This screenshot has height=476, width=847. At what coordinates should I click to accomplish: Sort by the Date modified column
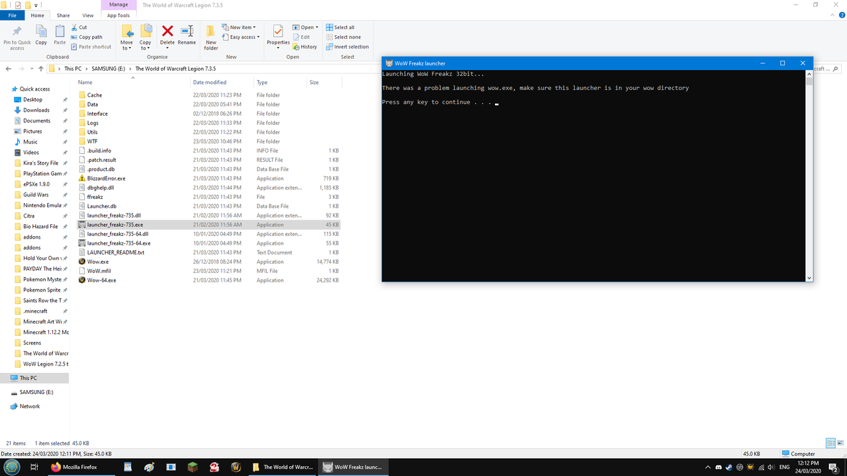pyautogui.click(x=222, y=83)
